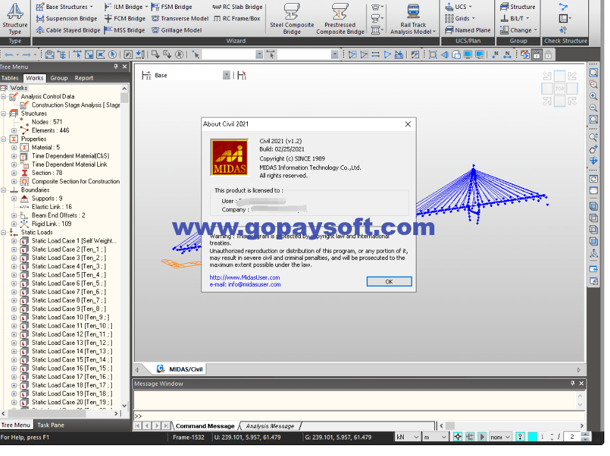
Task: Select the Command Message tab
Action: tap(205, 426)
